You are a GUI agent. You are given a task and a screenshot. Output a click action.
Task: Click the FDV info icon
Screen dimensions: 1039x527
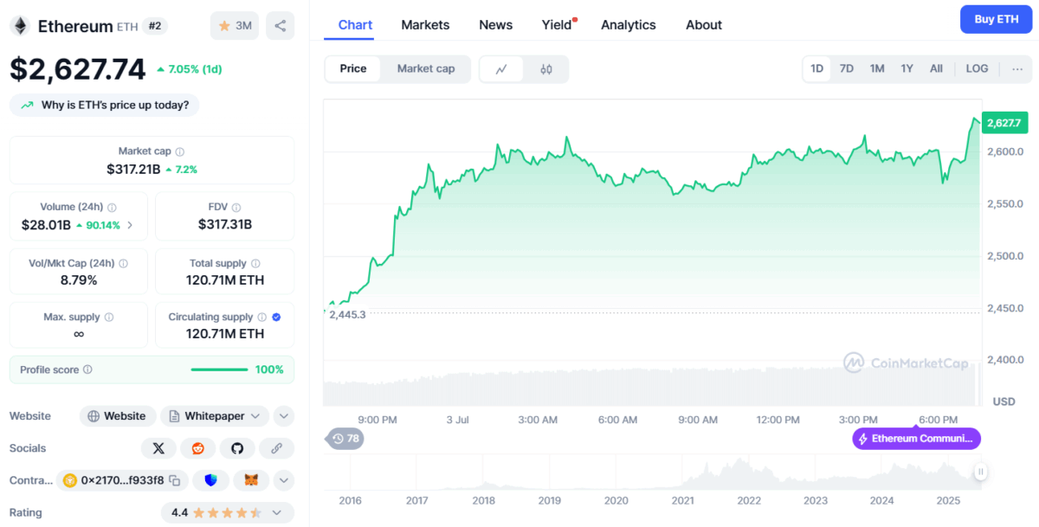coord(236,208)
